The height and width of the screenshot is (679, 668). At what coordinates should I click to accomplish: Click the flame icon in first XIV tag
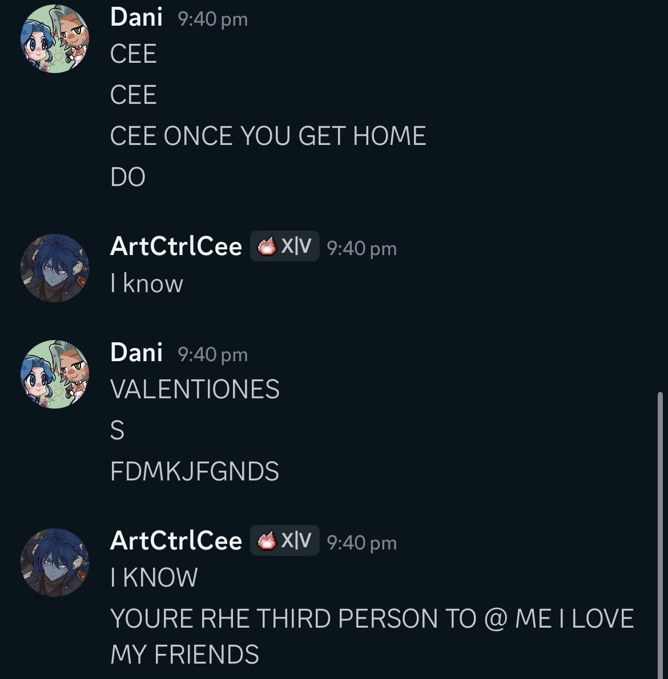[x=267, y=246]
